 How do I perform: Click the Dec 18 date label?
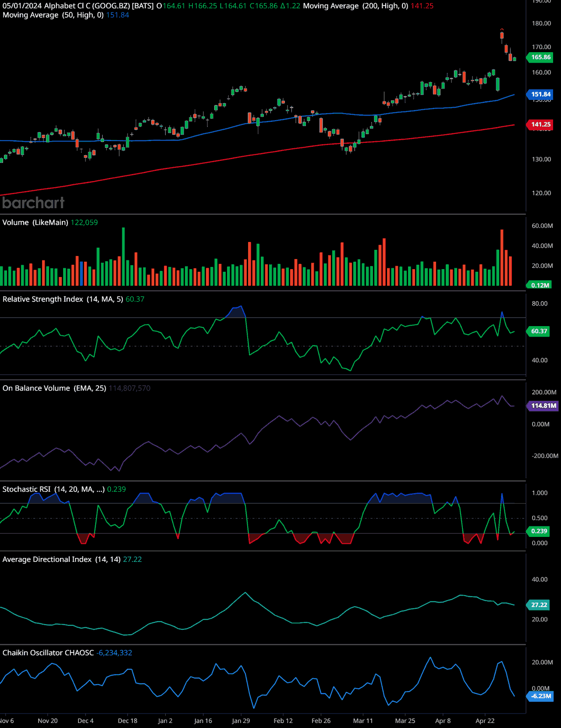point(128,721)
